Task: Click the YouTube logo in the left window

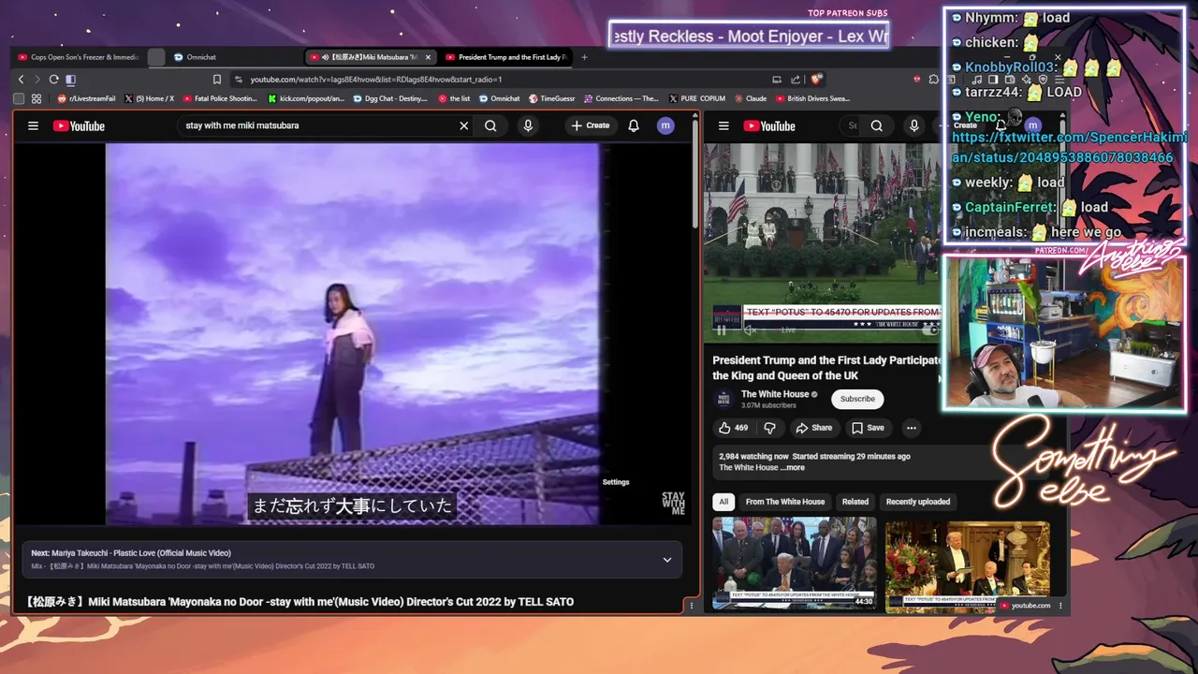Action: click(79, 125)
